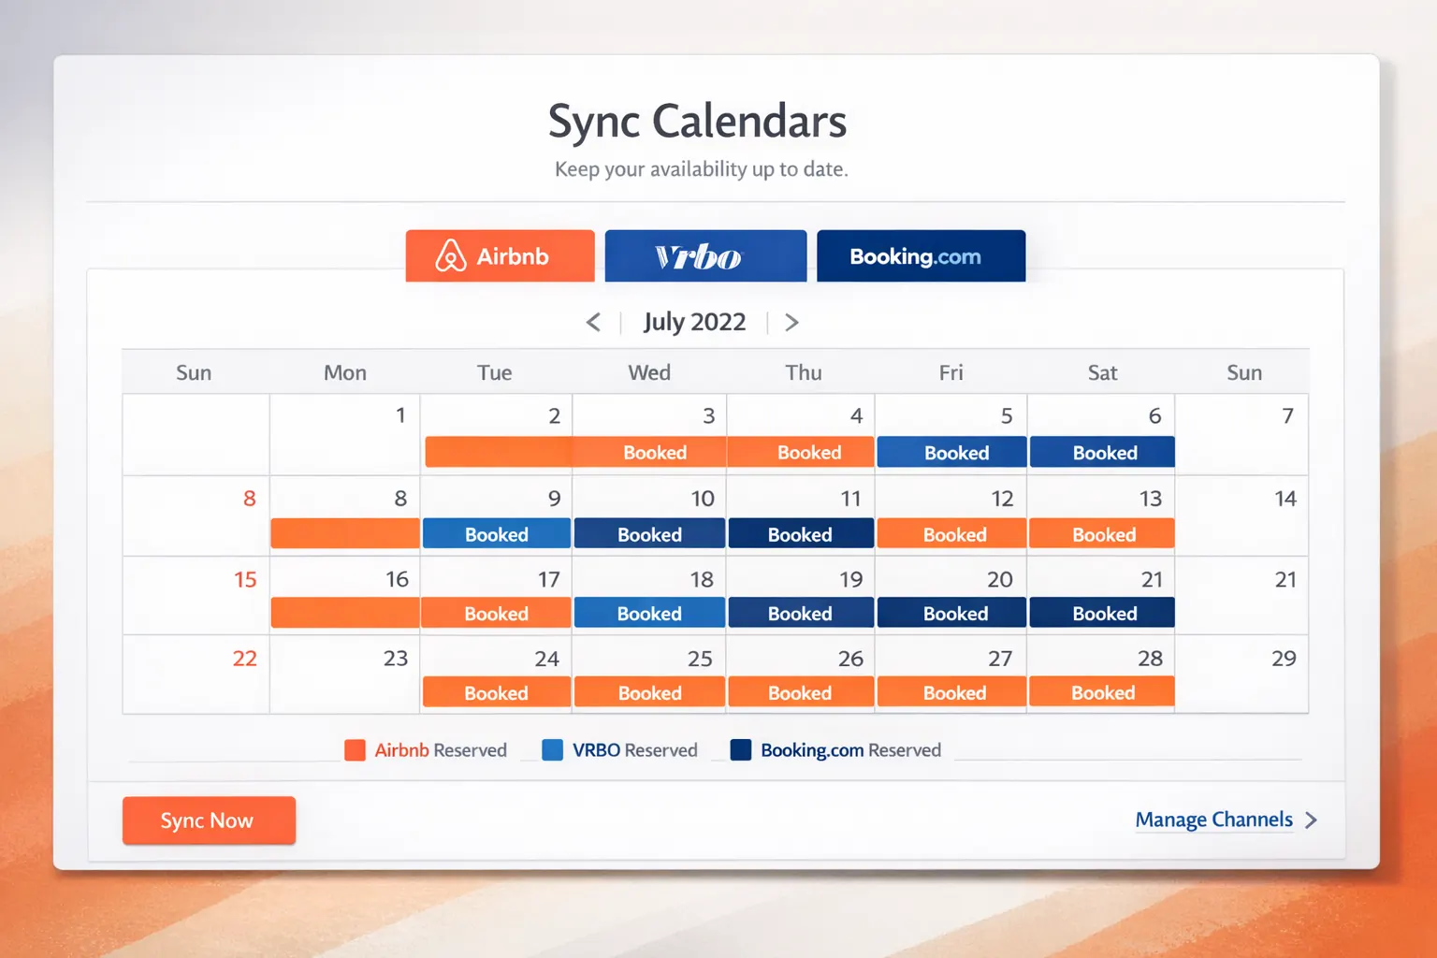Click the Tue column header

click(495, 372)
